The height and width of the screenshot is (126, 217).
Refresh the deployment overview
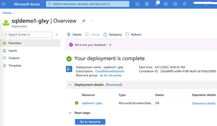[133, 34]
